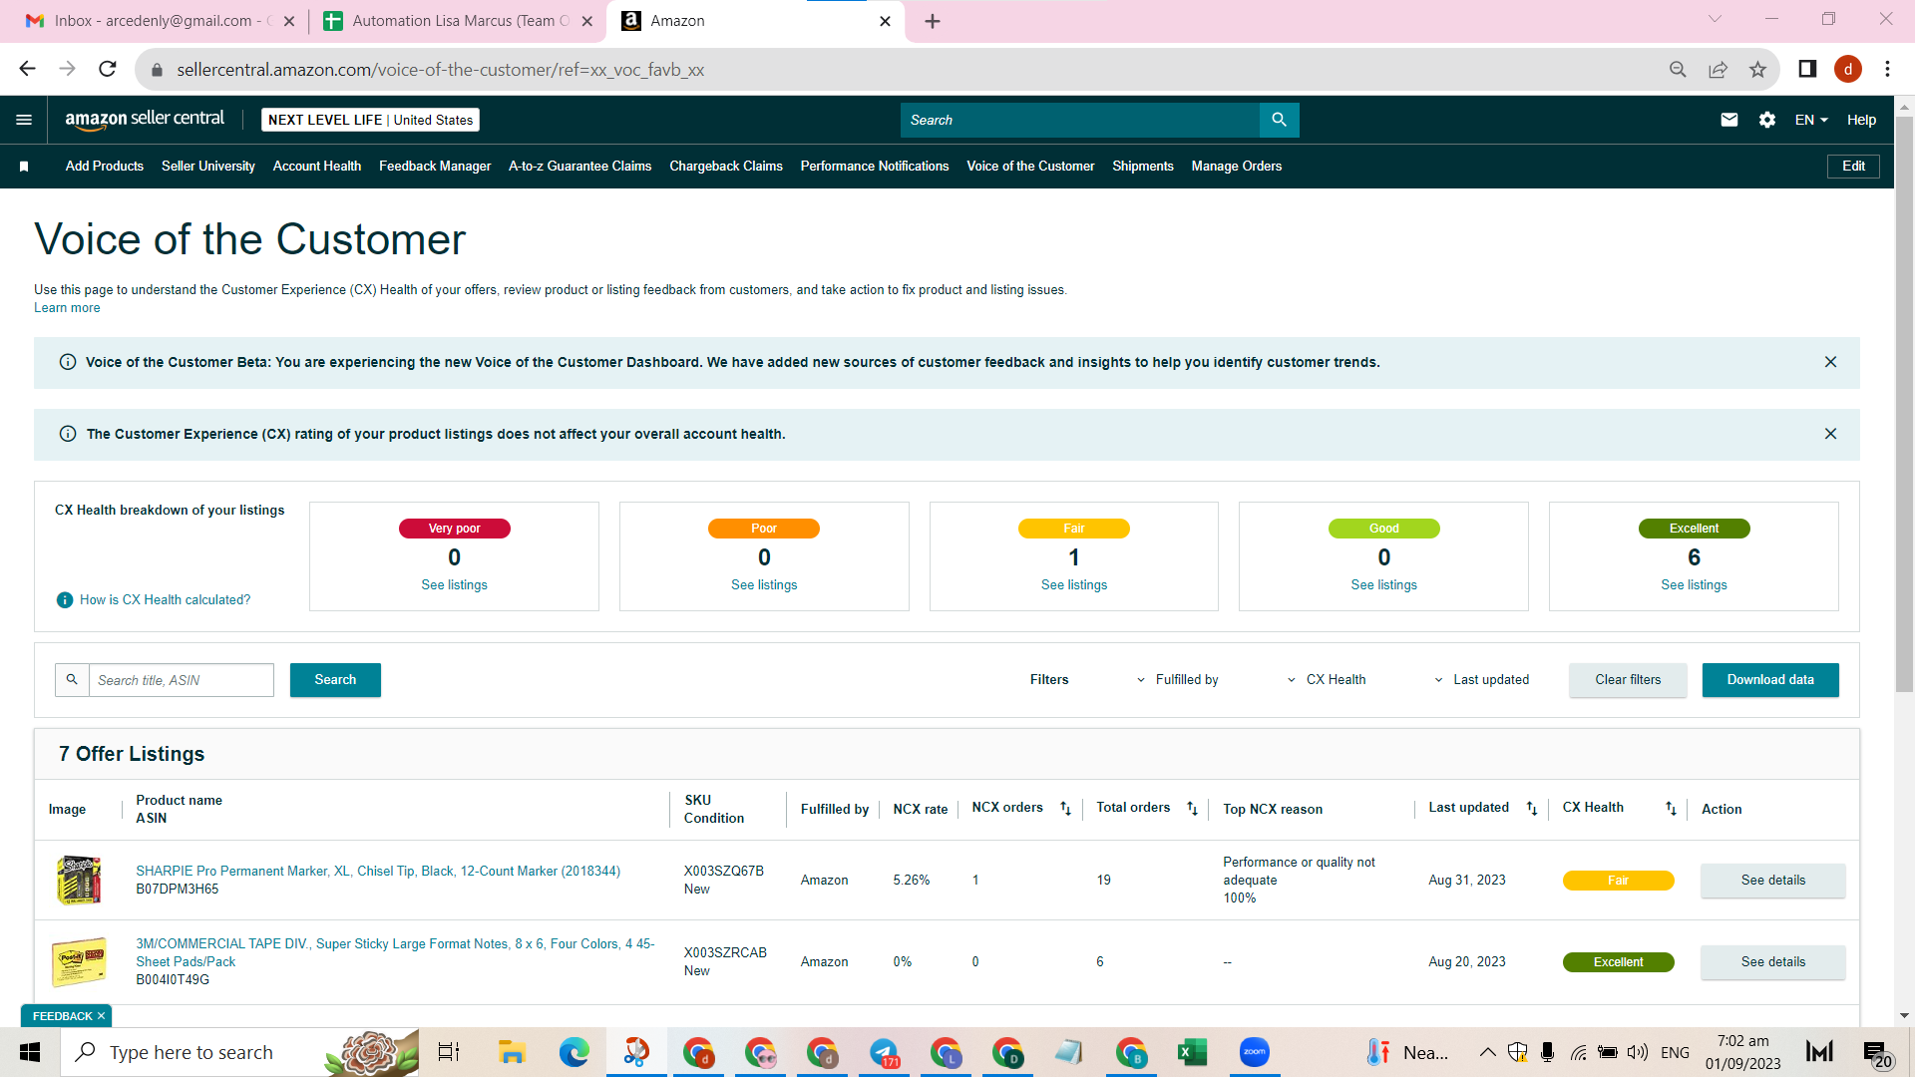See details for the 3M Super Sticky Notes listing

pos(1772,962)
